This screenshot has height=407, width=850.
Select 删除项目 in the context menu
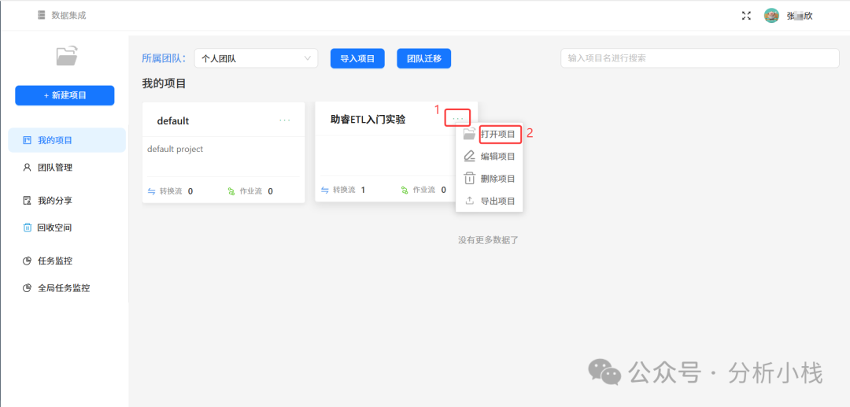pos(498,178)
